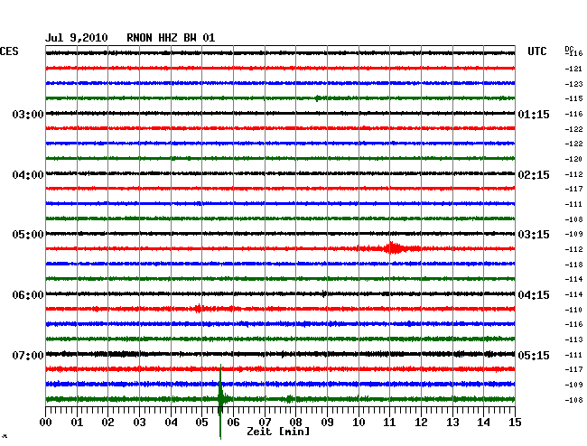Click the topmost black seismogram trace

pyautogui.click(x=280, y=53)
